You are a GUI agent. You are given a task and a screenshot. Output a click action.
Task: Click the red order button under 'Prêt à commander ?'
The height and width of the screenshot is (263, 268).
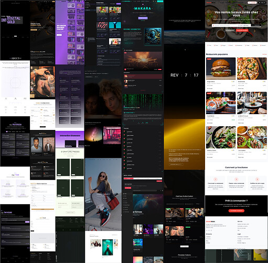[237, 210]
